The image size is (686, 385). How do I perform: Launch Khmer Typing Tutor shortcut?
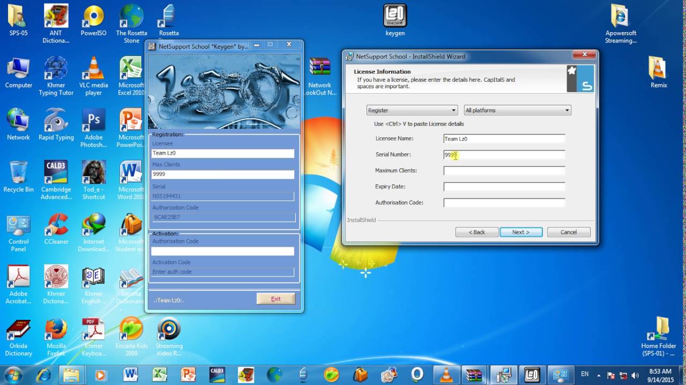(56, 76)
